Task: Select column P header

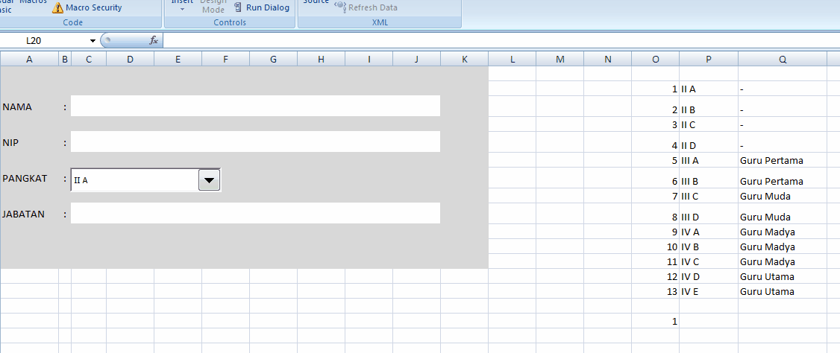Action: [709, 60]
